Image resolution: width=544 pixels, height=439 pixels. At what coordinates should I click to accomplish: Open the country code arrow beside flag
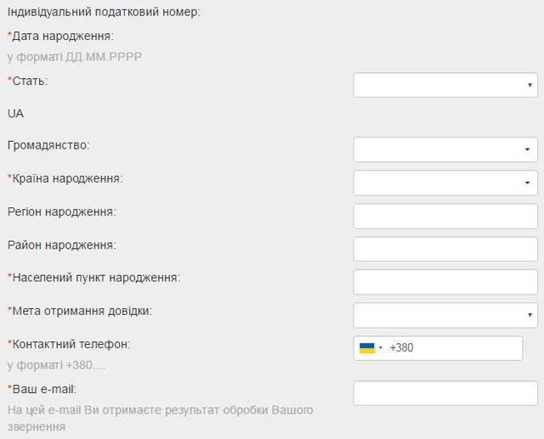tap(381, 347)
